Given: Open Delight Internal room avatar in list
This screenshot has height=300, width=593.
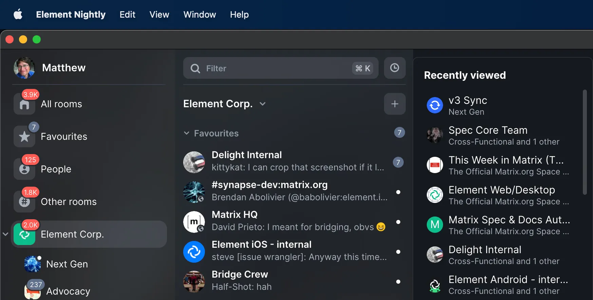Looking at the screenshot, I should pos(194,162).
